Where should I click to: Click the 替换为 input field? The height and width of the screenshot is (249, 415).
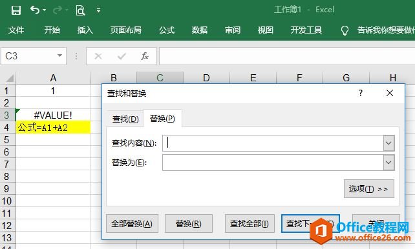[x=273, y=163]
